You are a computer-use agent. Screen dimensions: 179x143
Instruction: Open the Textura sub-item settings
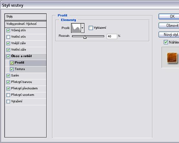(28, 69)
